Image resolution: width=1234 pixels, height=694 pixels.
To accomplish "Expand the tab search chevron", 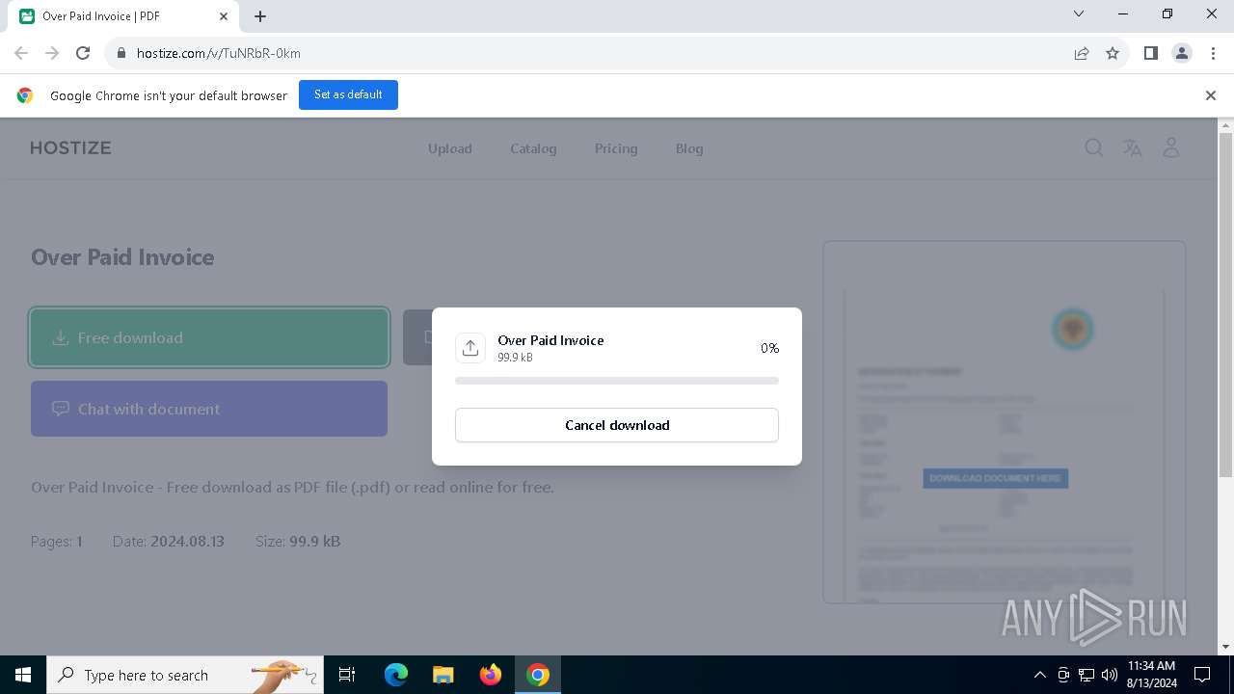I will [1079, 14].
